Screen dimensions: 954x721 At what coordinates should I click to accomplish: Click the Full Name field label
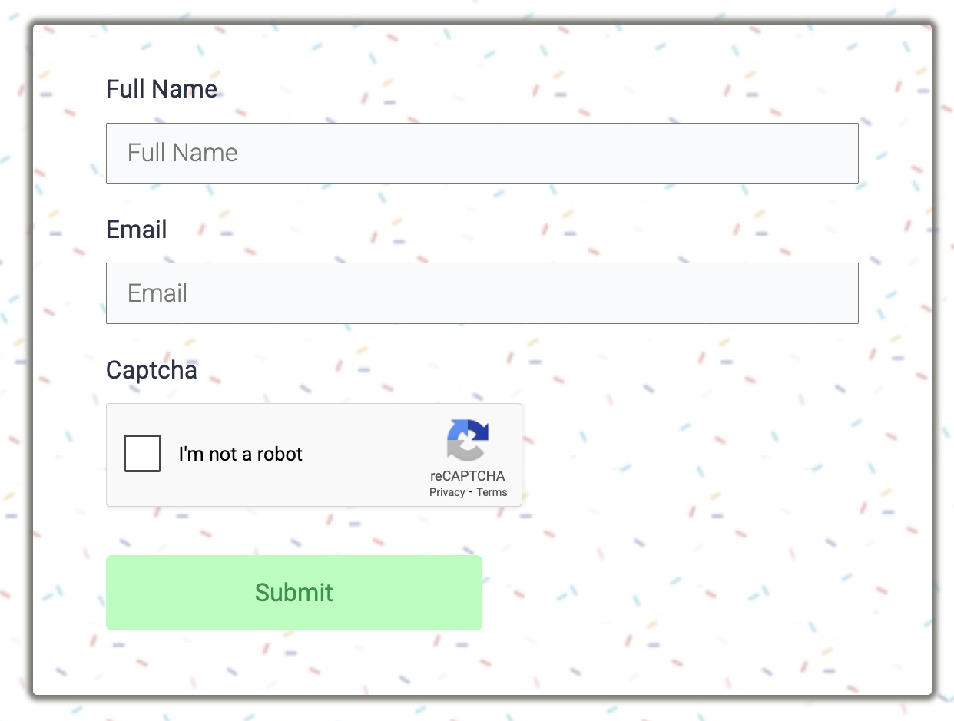161,89
